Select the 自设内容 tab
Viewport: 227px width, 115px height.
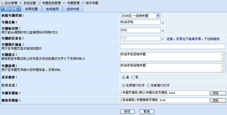(73, 9)
